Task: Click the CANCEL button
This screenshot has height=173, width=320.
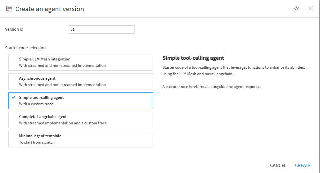Action: (x=278, y=165)
